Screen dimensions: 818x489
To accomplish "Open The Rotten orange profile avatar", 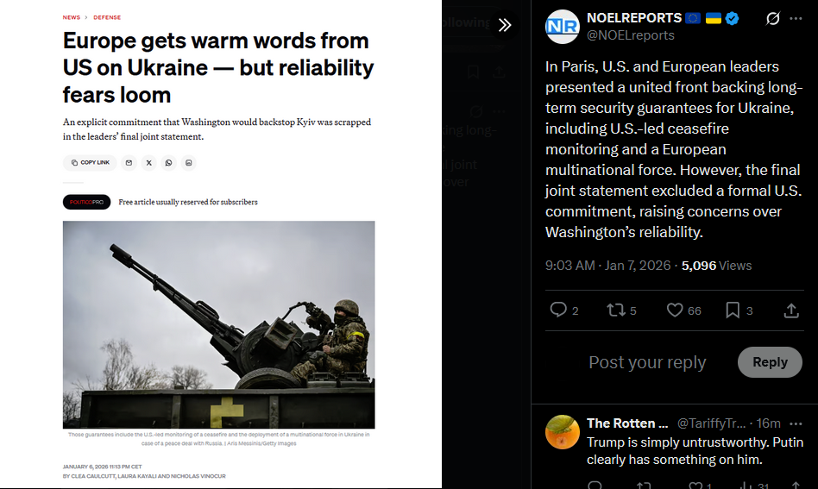I will coord(562,432).
